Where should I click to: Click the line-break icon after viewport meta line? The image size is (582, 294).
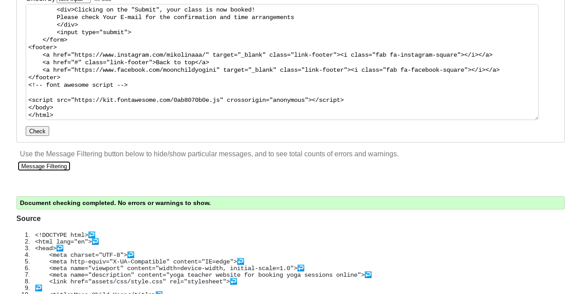301,268
